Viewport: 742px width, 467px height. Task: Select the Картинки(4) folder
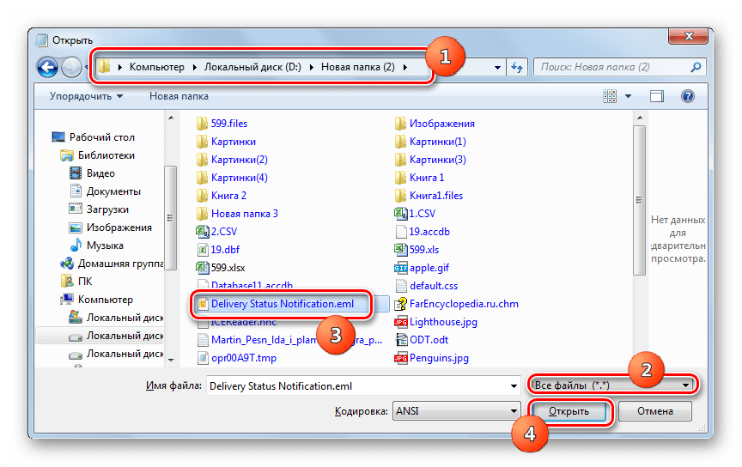click(233, 178)
